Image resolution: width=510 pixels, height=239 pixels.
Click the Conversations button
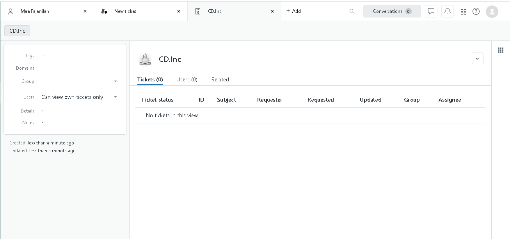392,11
